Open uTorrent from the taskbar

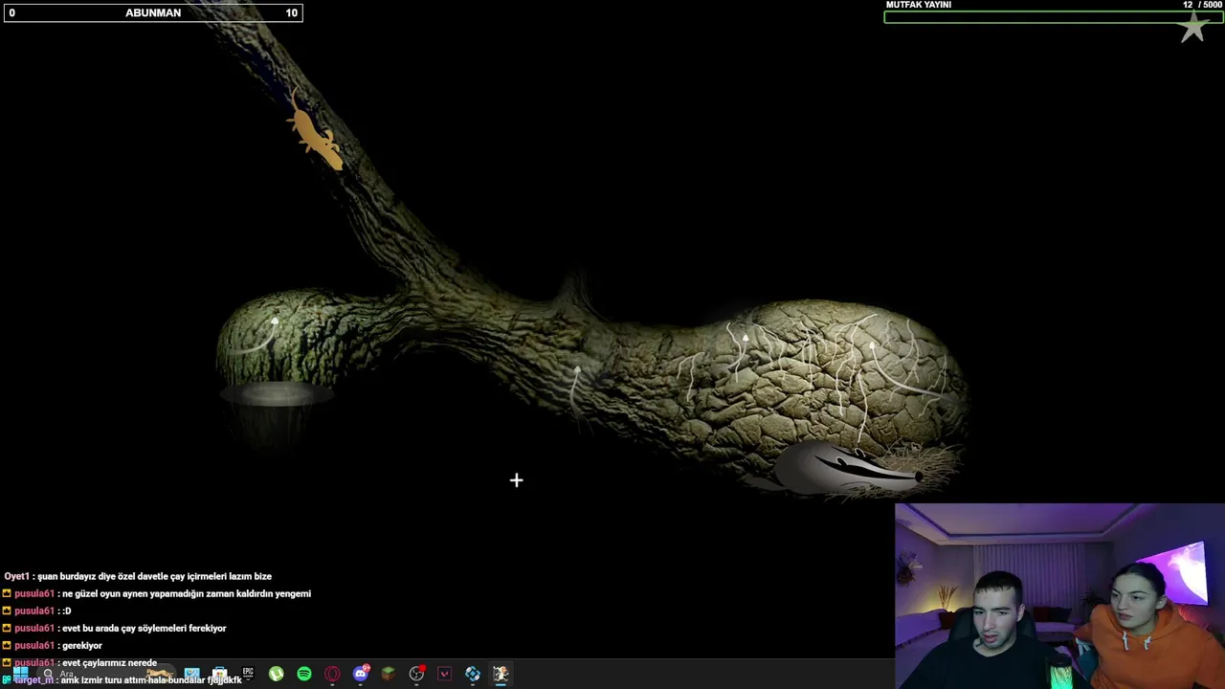[x=276, y=674]
